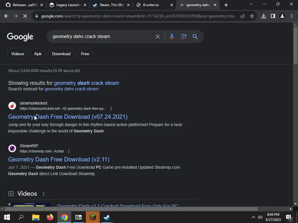Image resolution: width=298 pixels, height=223 pixels.
Task: Open the volume control in the tray
Action: (260, 217)
